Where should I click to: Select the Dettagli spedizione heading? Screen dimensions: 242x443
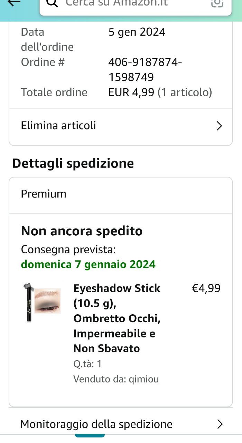pos(73,163)
